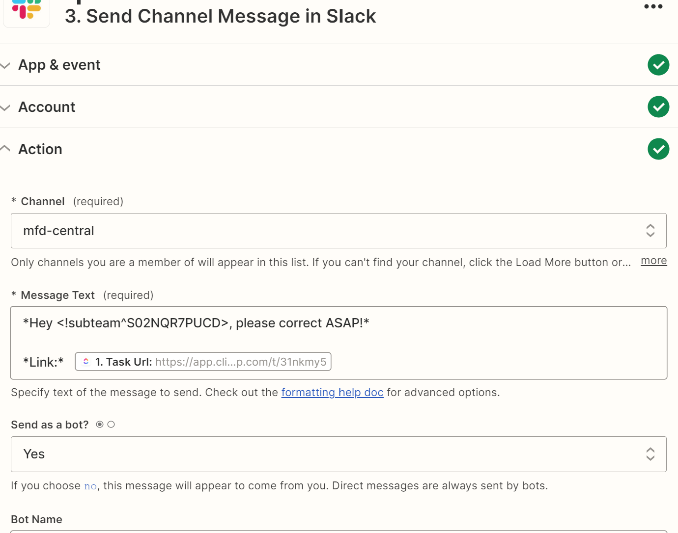Image resolution: width=678 pixels, height=533 pixels.
Task: Select second radio option beside Send as a bot
Action: coord(111,425)
